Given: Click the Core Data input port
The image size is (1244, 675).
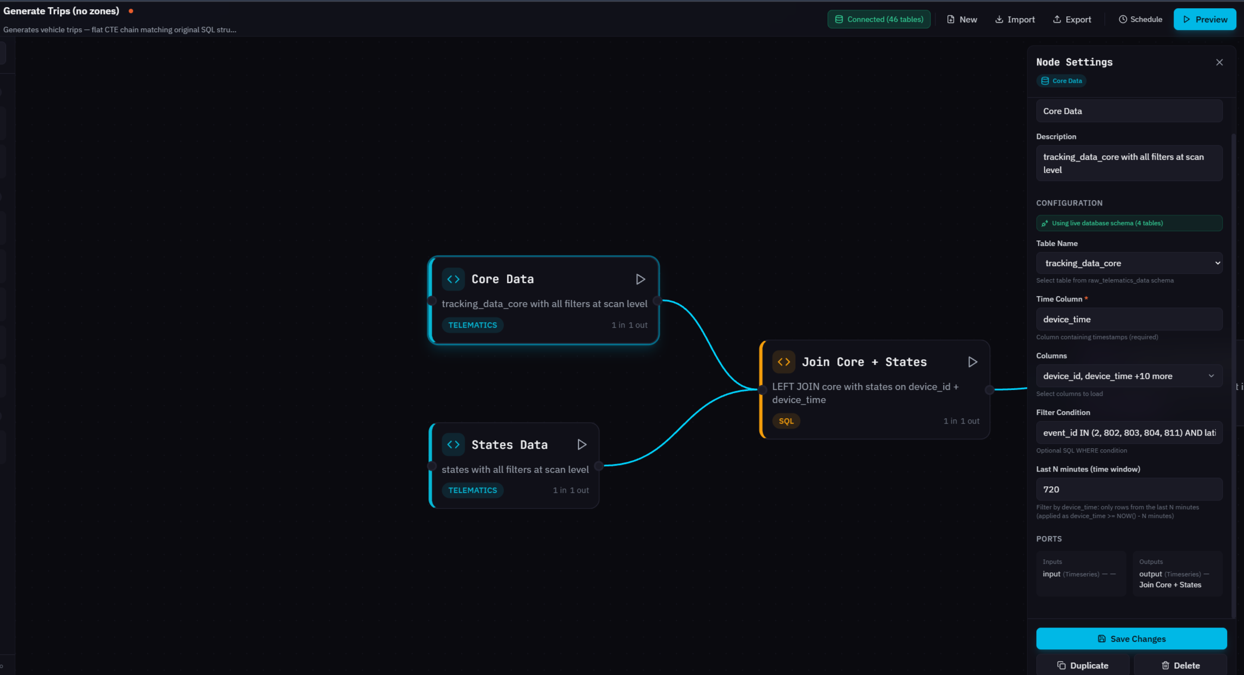Looking at the screenshot, I should coord(431,300).
